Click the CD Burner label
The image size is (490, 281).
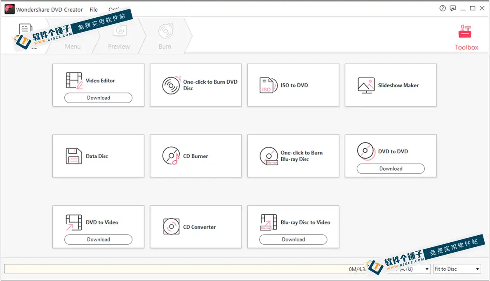[x=196, y=156]
